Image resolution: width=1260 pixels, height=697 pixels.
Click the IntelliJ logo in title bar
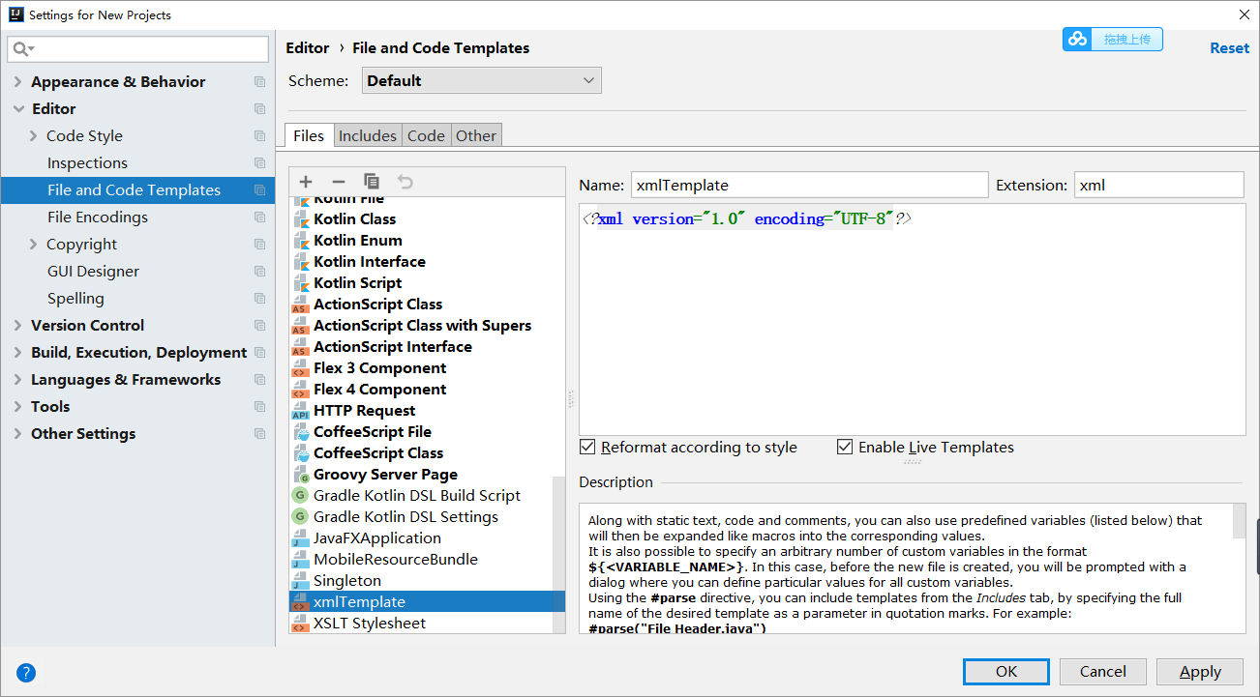pos(15,15)
